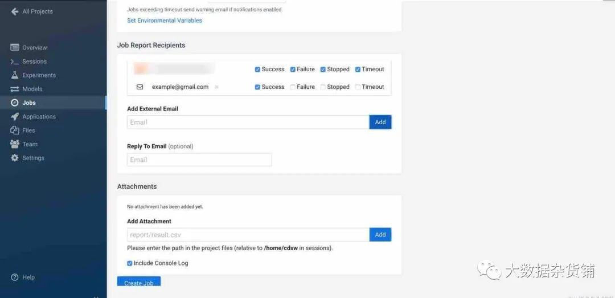The width and height of the screenshot is (615, 298).
Task: Click 'No attachment has been added yet' text
Action: [x=165, y=206]
